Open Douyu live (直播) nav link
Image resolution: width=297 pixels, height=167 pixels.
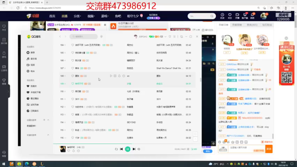(x=64, y=16)
